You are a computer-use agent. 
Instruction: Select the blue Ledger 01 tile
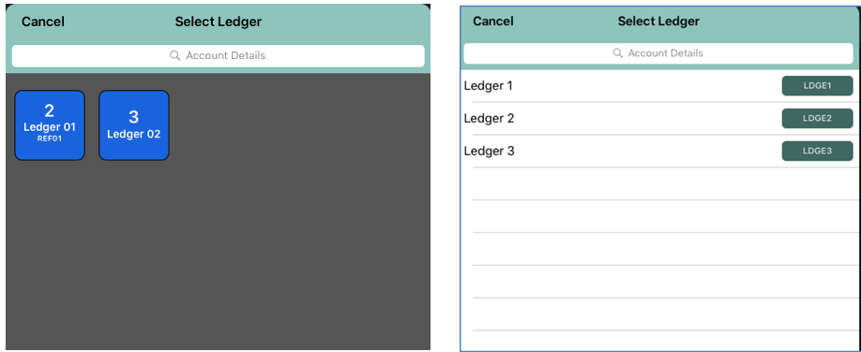50,125
